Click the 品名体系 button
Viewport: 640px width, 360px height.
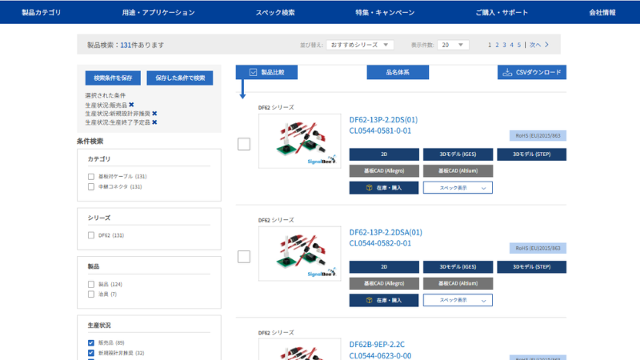click(x=398, y=72)
